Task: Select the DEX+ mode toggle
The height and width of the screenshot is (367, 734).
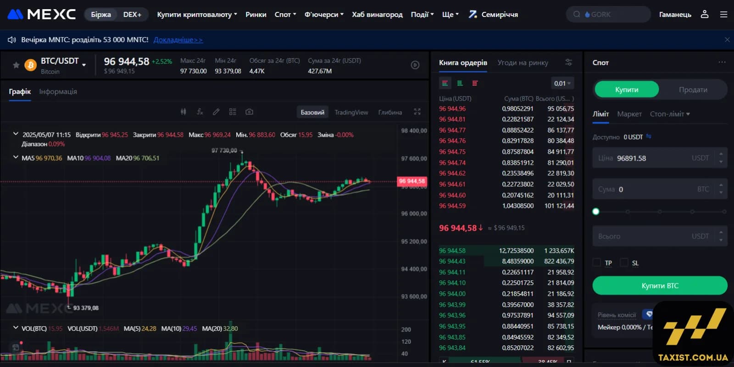Action: pos(132,14)
